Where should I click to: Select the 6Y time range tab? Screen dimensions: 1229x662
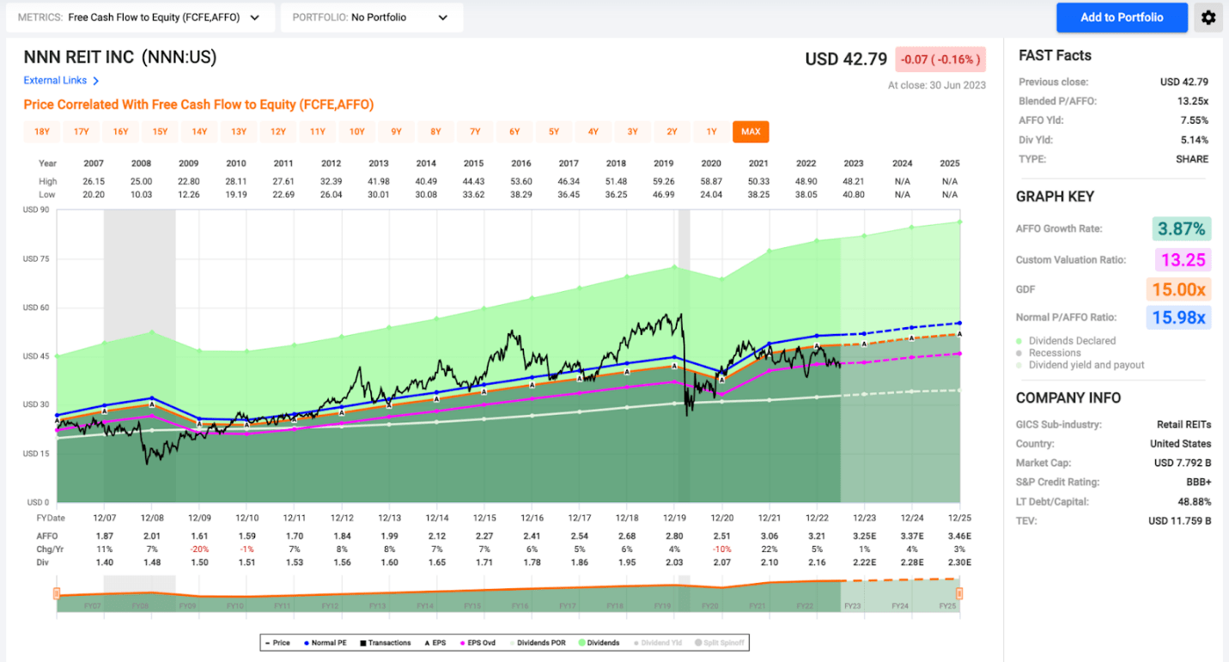[514, 131]
